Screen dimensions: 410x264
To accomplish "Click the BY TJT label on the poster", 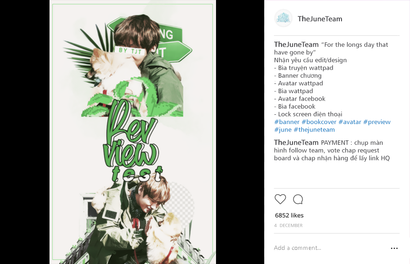I will click(x=130, y=50).
